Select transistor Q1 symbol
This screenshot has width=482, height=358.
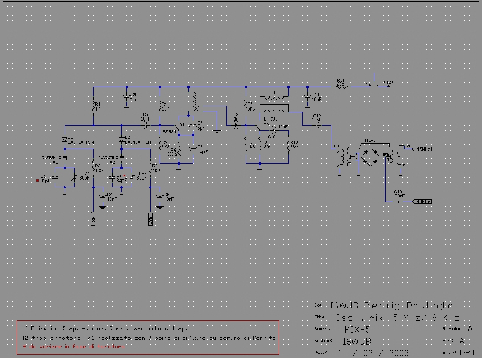tap(177, 126)
